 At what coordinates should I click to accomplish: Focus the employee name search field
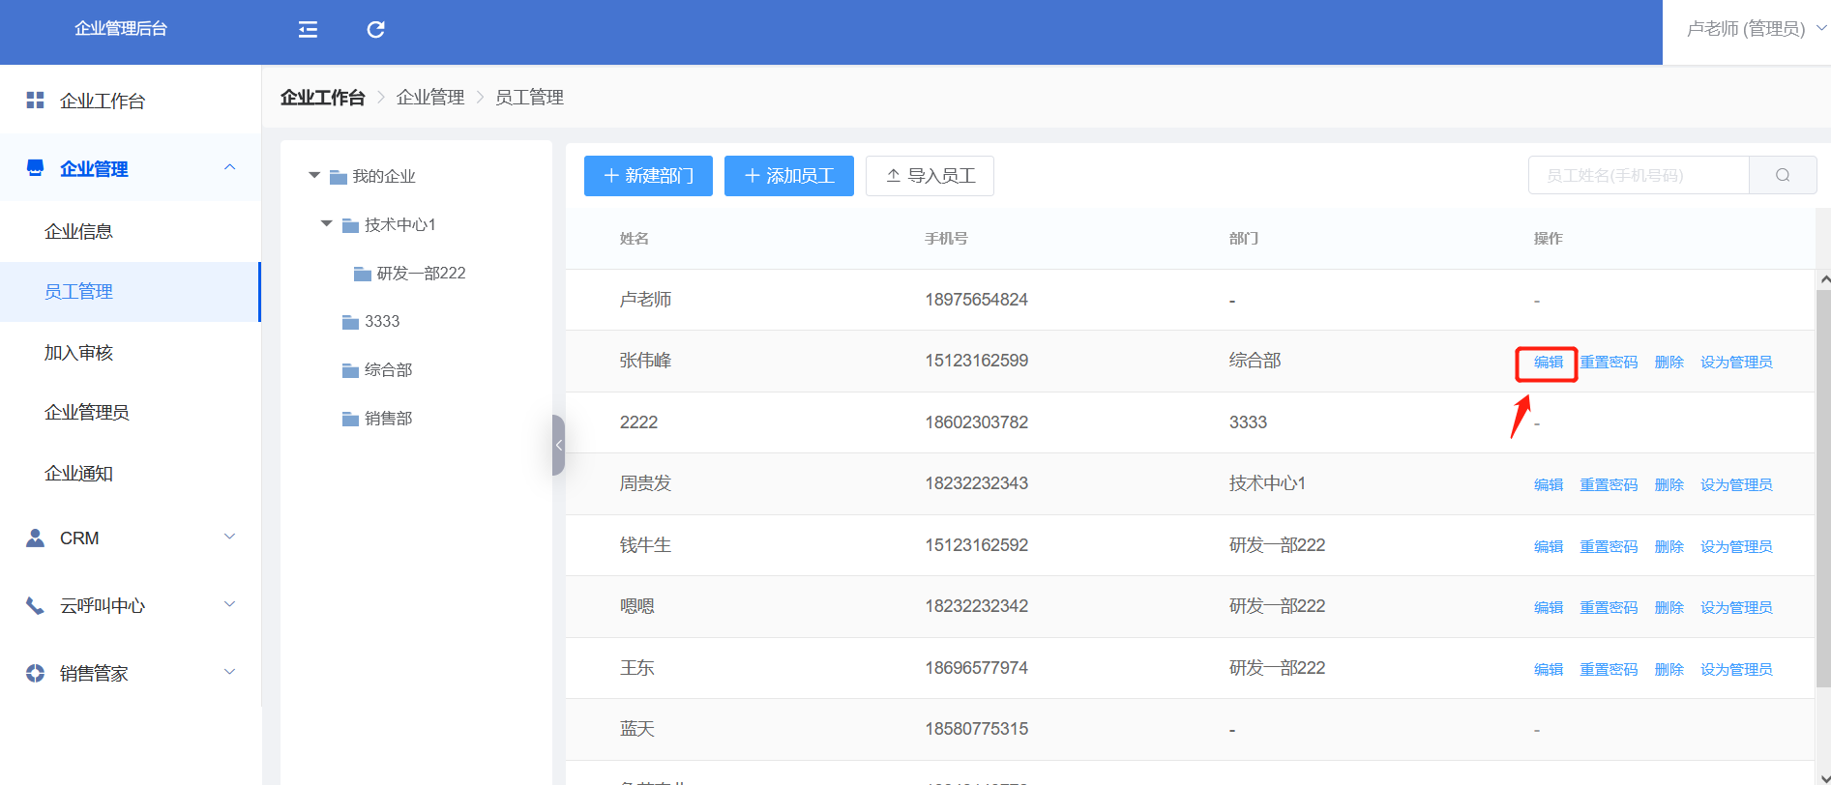pyautogui.click(x=1638, y=175)
